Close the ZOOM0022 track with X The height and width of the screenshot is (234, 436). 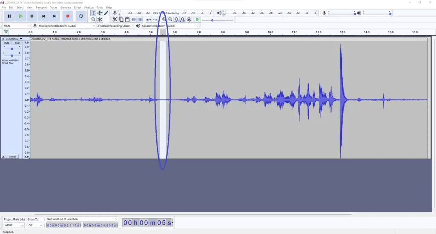coord(3,39)
